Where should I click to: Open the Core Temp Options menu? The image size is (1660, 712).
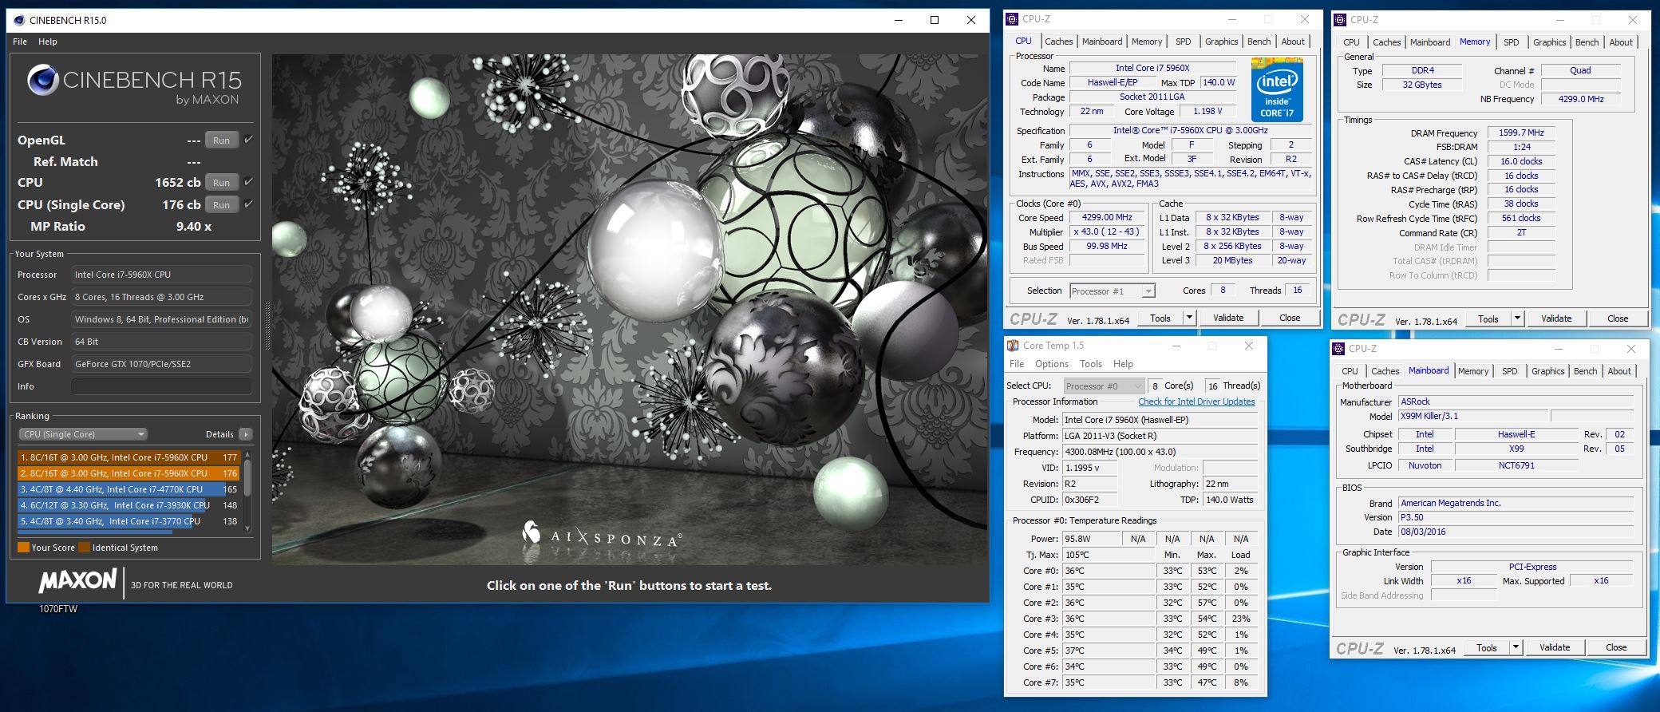(1052, 364)
